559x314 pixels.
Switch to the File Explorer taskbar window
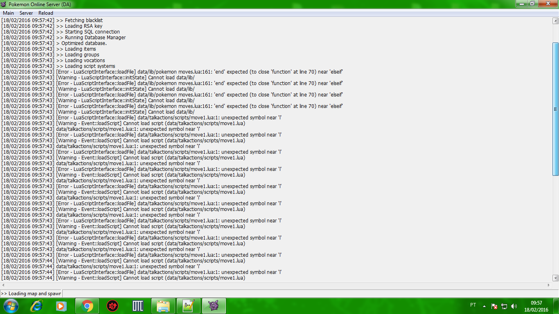[163, 306]
